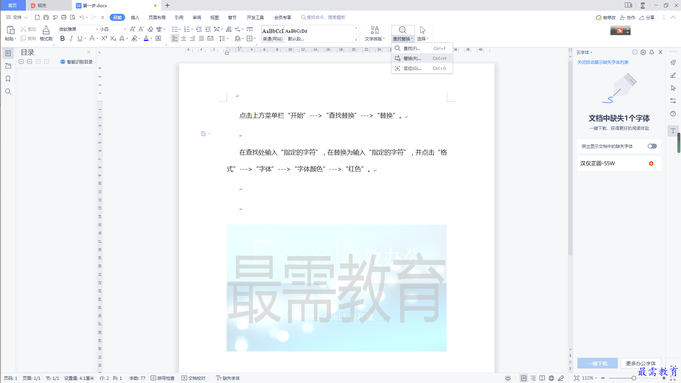Decrease font size with A- icon
Screen dimensions: 681x383
[141, 29]
